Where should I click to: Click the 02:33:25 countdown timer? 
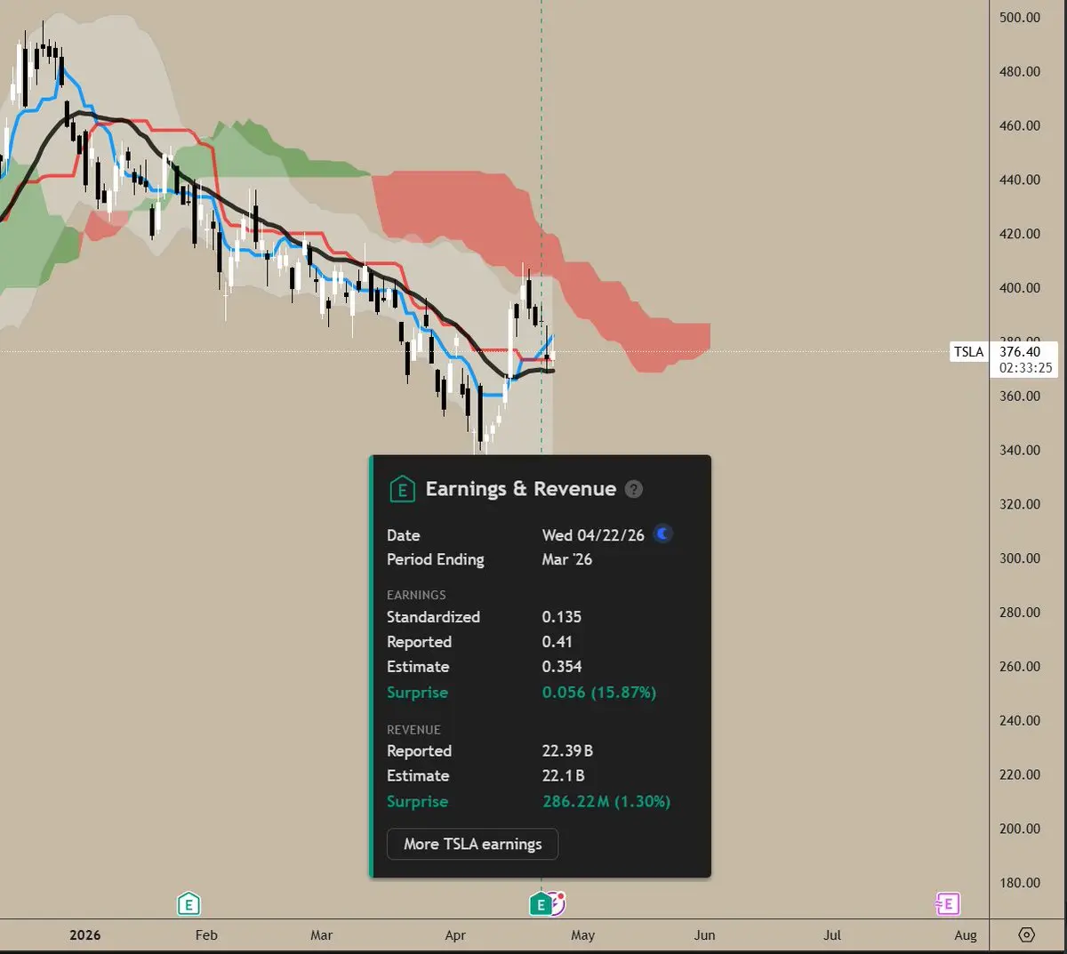pyautogui.click(x=1025, y=368)
